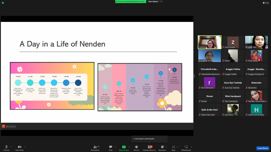The width and height of the screenshot is (271, 152).
Task: Select the esa elvira participant tile
Action: click(233, 110)
